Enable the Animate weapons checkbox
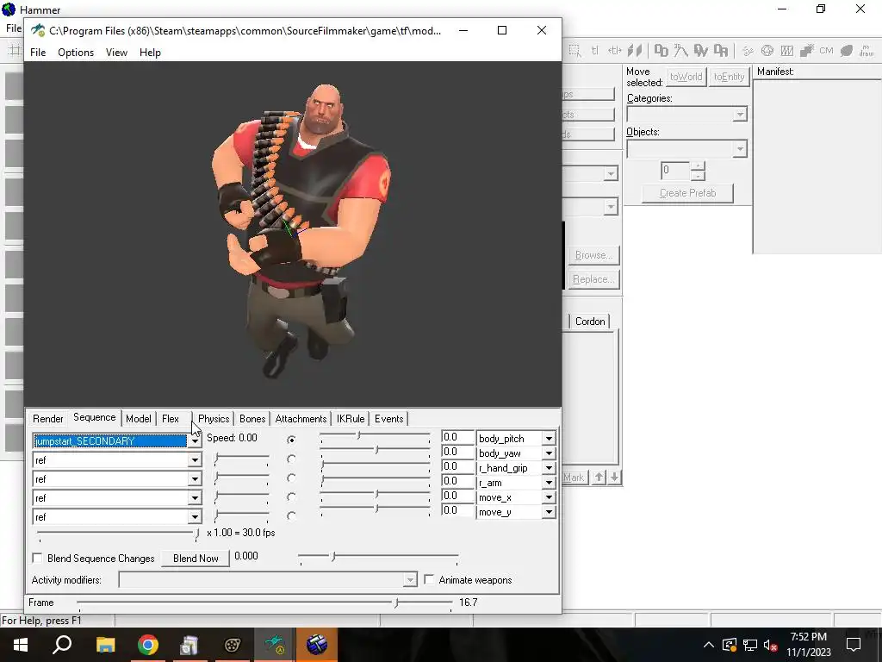The height and width of the screenshot is (662, 882). coord(429,579)
